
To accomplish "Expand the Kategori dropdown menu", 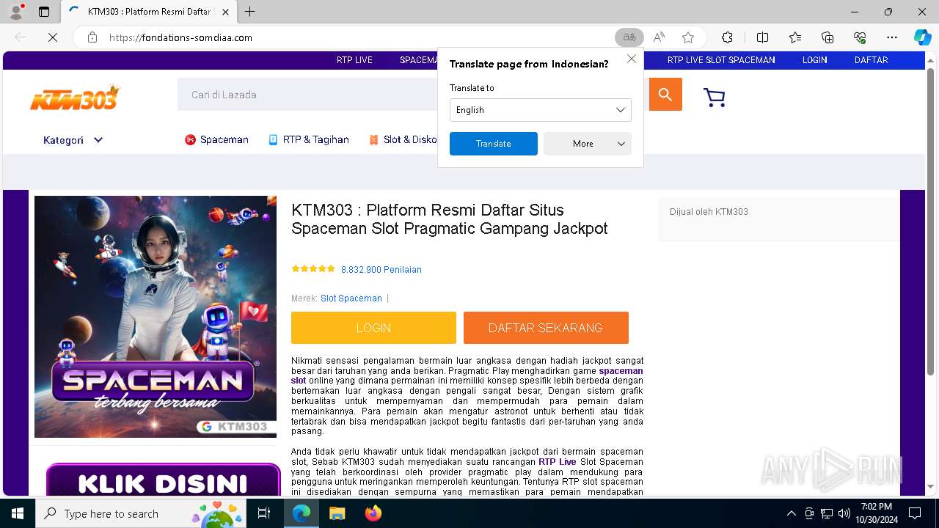I will pyautogui.click(x=73, y=140).
